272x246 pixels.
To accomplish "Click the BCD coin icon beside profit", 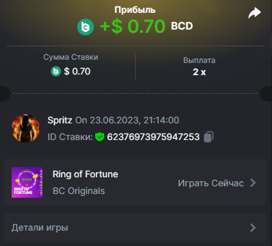I will click(x=86, y=27).
